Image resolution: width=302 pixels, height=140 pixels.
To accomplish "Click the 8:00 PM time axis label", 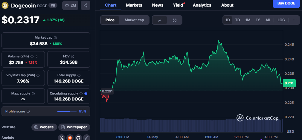I will [123, 137].
